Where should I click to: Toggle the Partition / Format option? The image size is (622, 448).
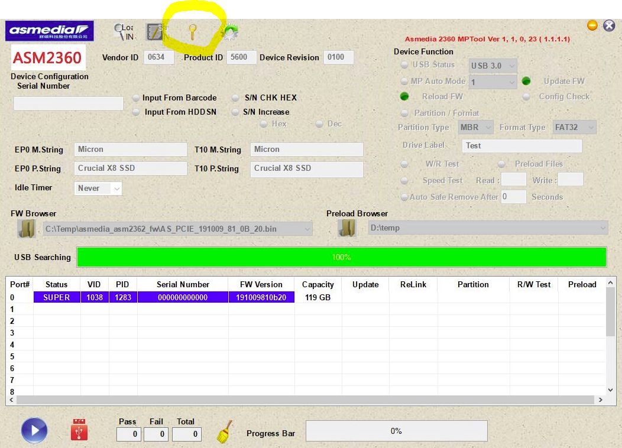tap(404, 113)
